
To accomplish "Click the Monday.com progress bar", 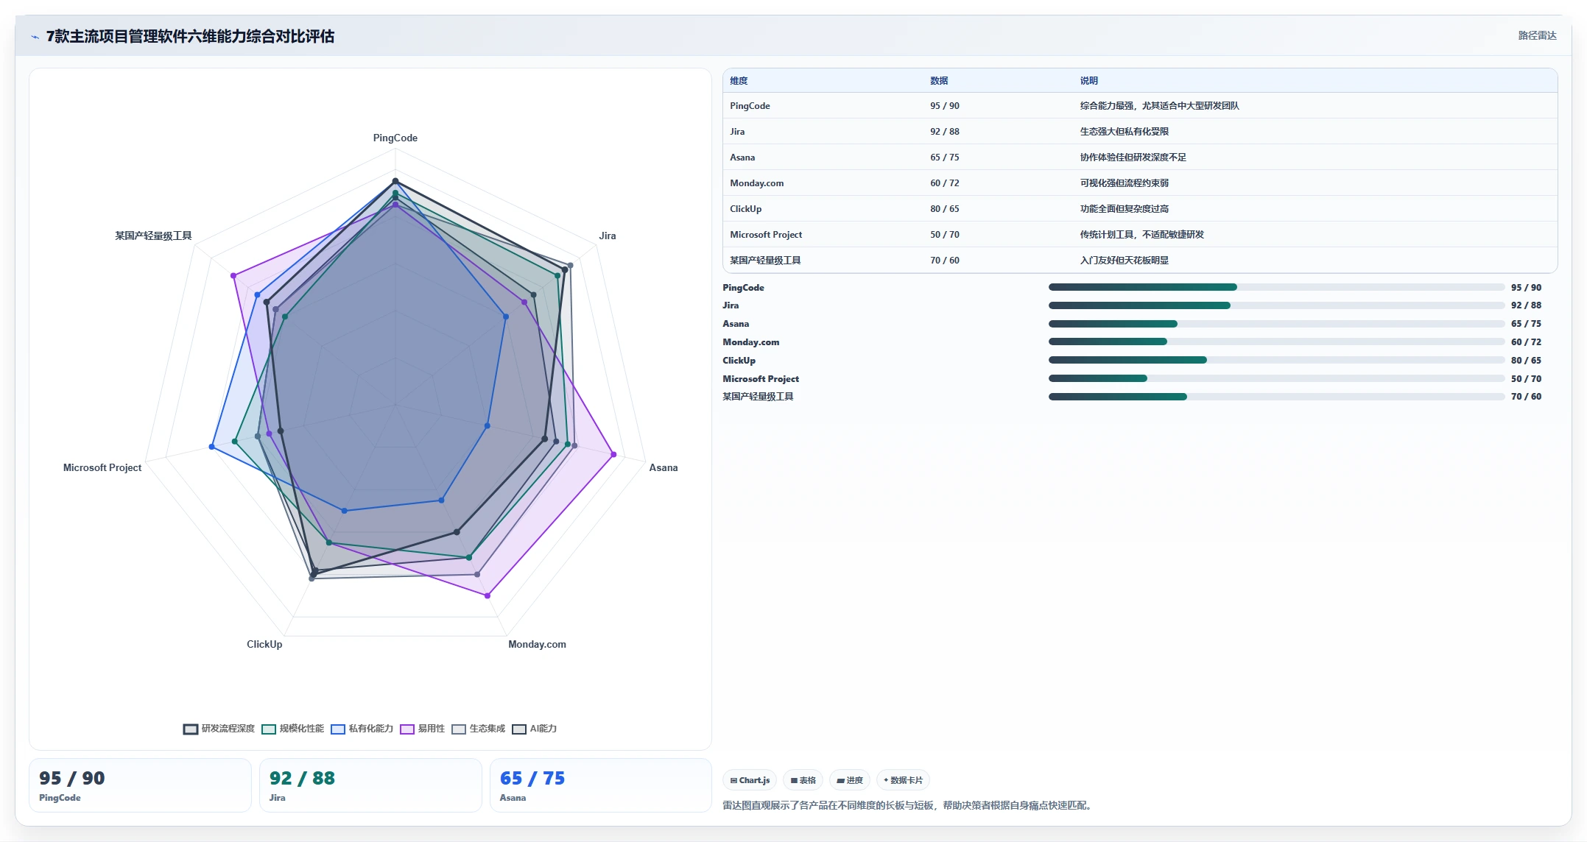I will (x=1276, y=342).
